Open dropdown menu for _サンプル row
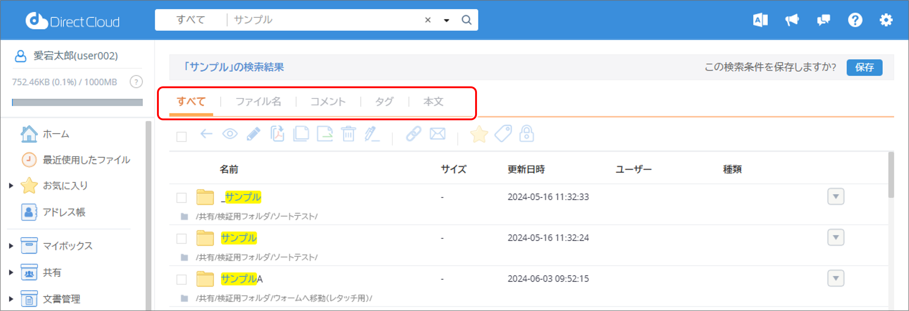The image size is (909, 311). coord(835,197)
